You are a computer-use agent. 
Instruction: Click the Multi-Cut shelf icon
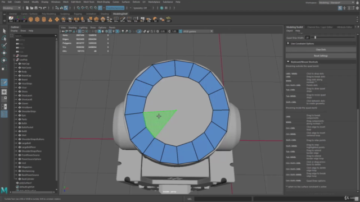123,20
